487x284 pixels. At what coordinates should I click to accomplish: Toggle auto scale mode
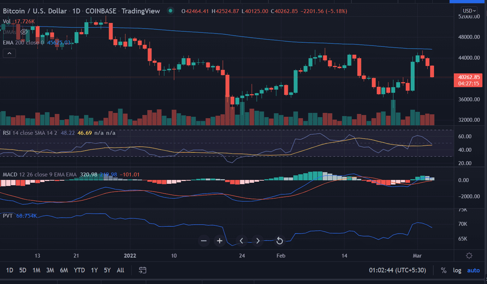(474, 270)
